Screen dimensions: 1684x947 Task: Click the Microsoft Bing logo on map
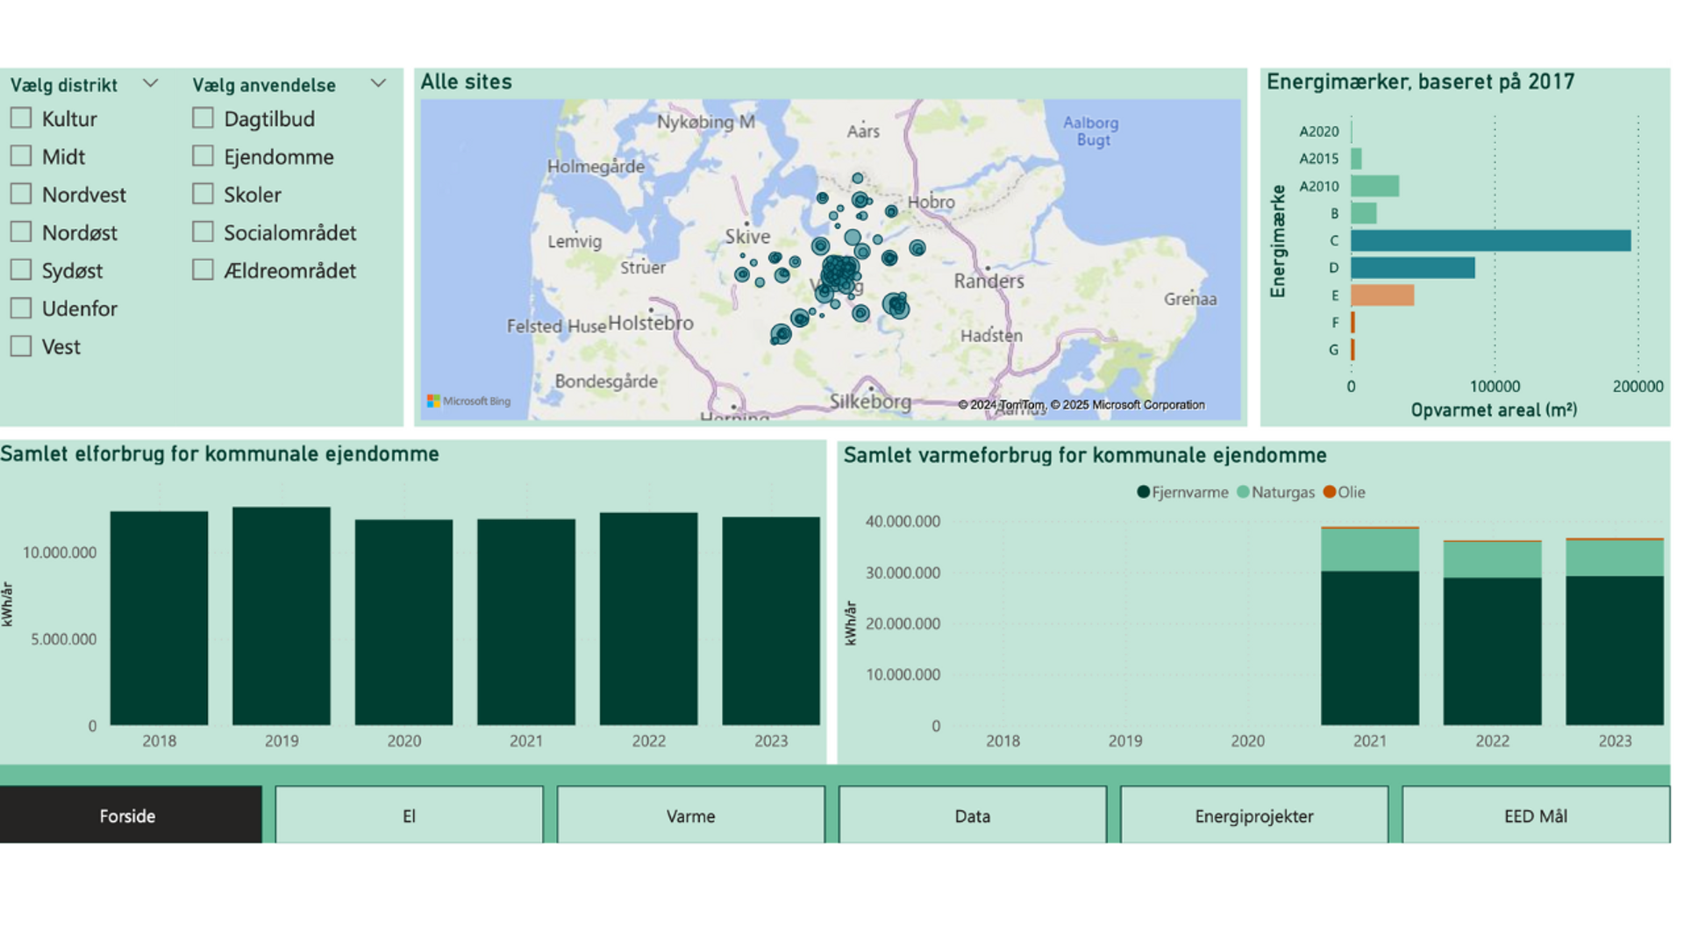pyautogui.click(x=468, y=402)
